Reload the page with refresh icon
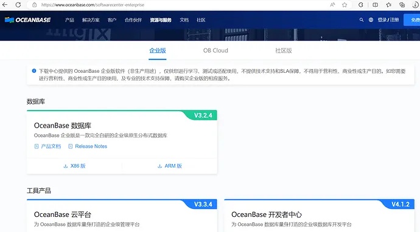This screenshot has width=420, height=232. point(18,4)
